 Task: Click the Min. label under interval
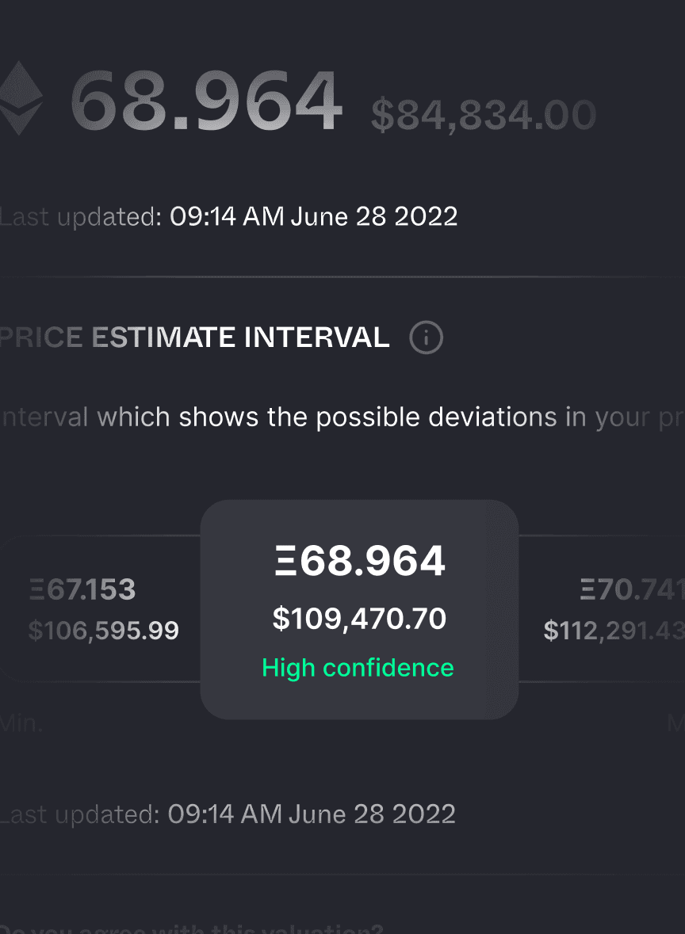[x=21, y=724]
